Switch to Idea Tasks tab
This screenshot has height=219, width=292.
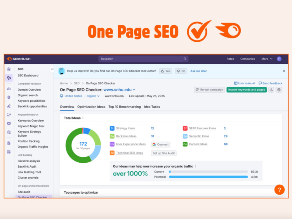152,107
